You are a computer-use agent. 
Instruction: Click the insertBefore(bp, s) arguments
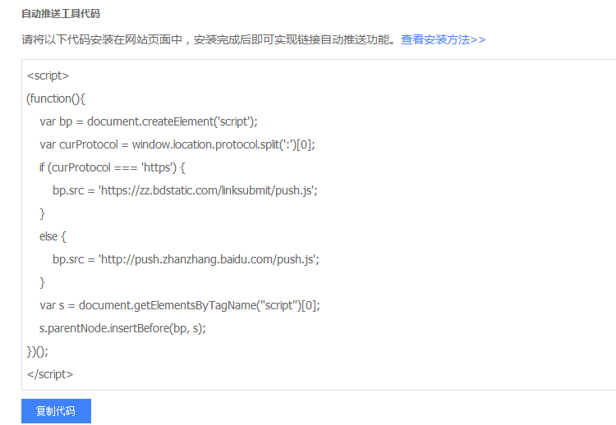tap(186, 328)
